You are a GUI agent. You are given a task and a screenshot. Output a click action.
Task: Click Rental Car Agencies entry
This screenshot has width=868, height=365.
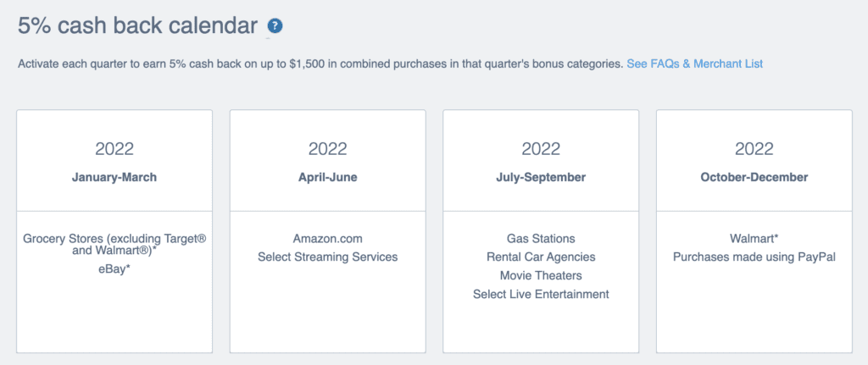(541, 257)
